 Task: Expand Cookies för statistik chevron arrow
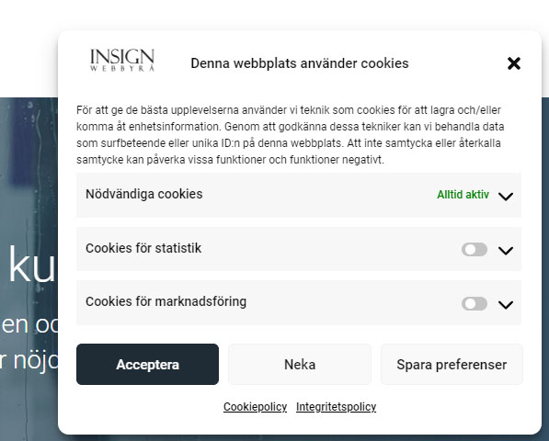[x=506, y=251]
